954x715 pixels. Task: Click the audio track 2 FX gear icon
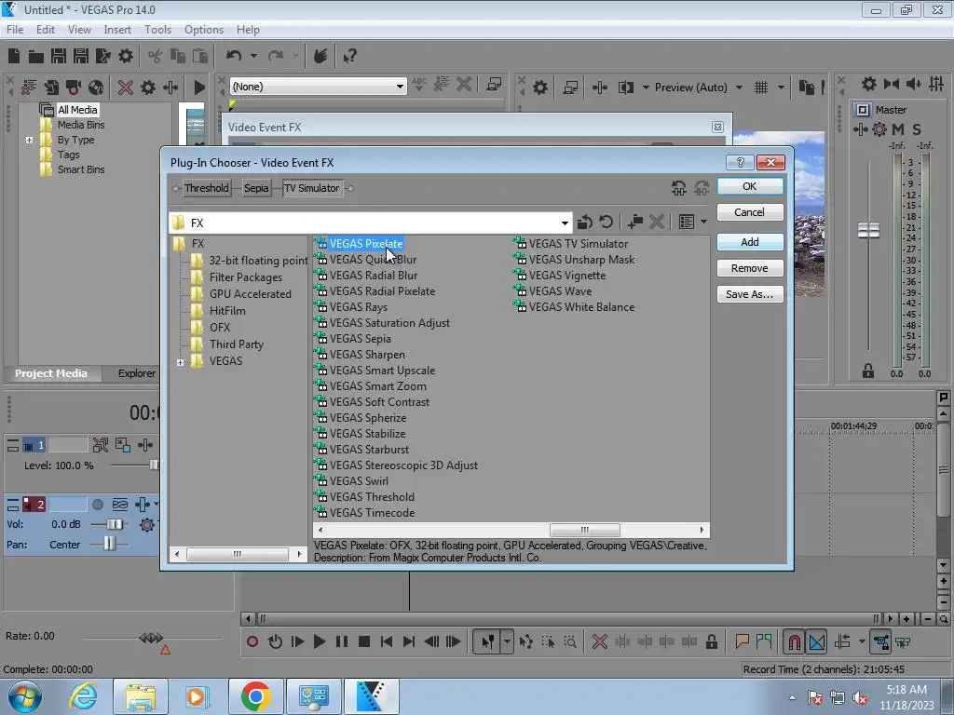pyautogui.click(x=146, y=524)
